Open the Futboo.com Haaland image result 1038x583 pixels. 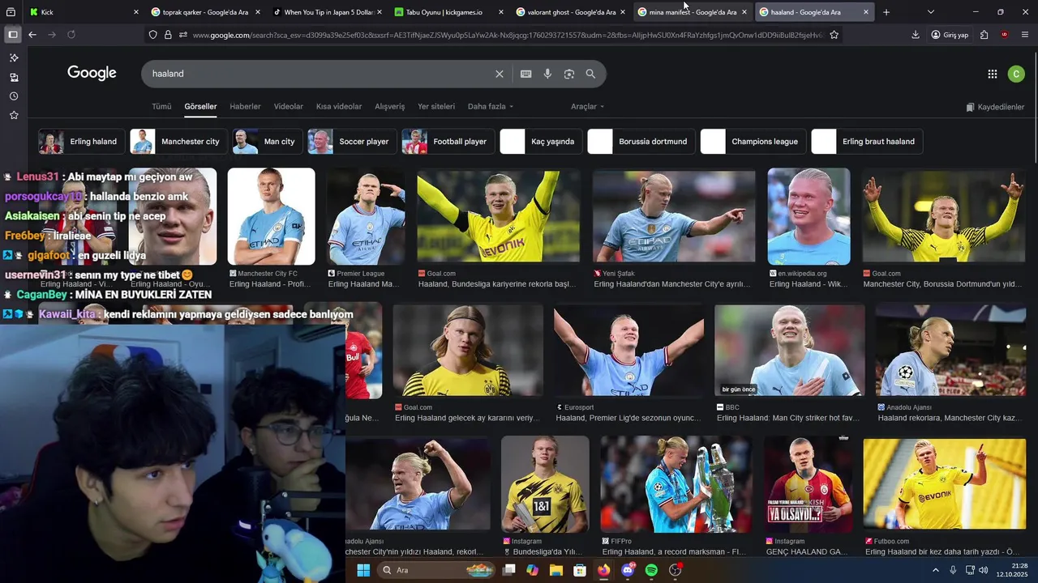click(945, 484)
